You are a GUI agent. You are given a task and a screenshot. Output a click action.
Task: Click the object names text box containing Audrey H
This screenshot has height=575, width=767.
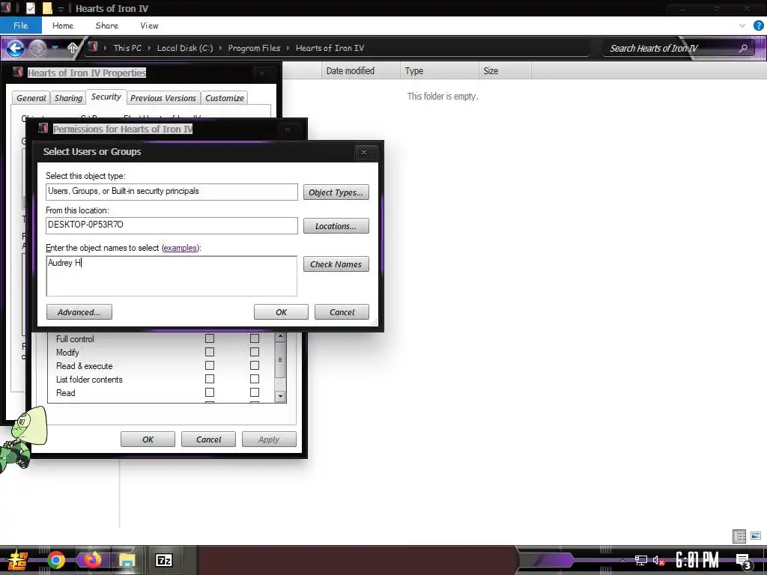pos(172,276)
